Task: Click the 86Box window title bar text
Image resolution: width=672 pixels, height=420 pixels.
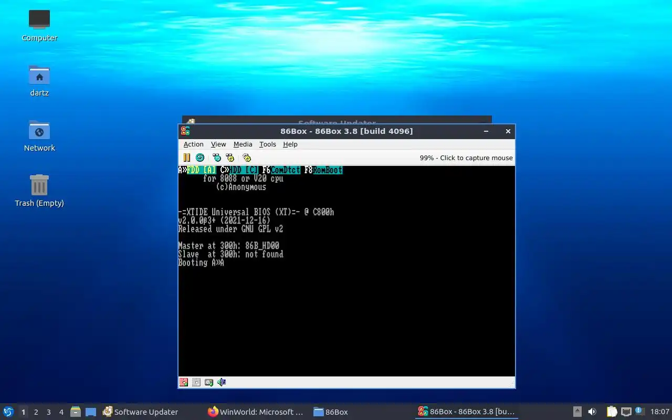Action: pos(346,131)
